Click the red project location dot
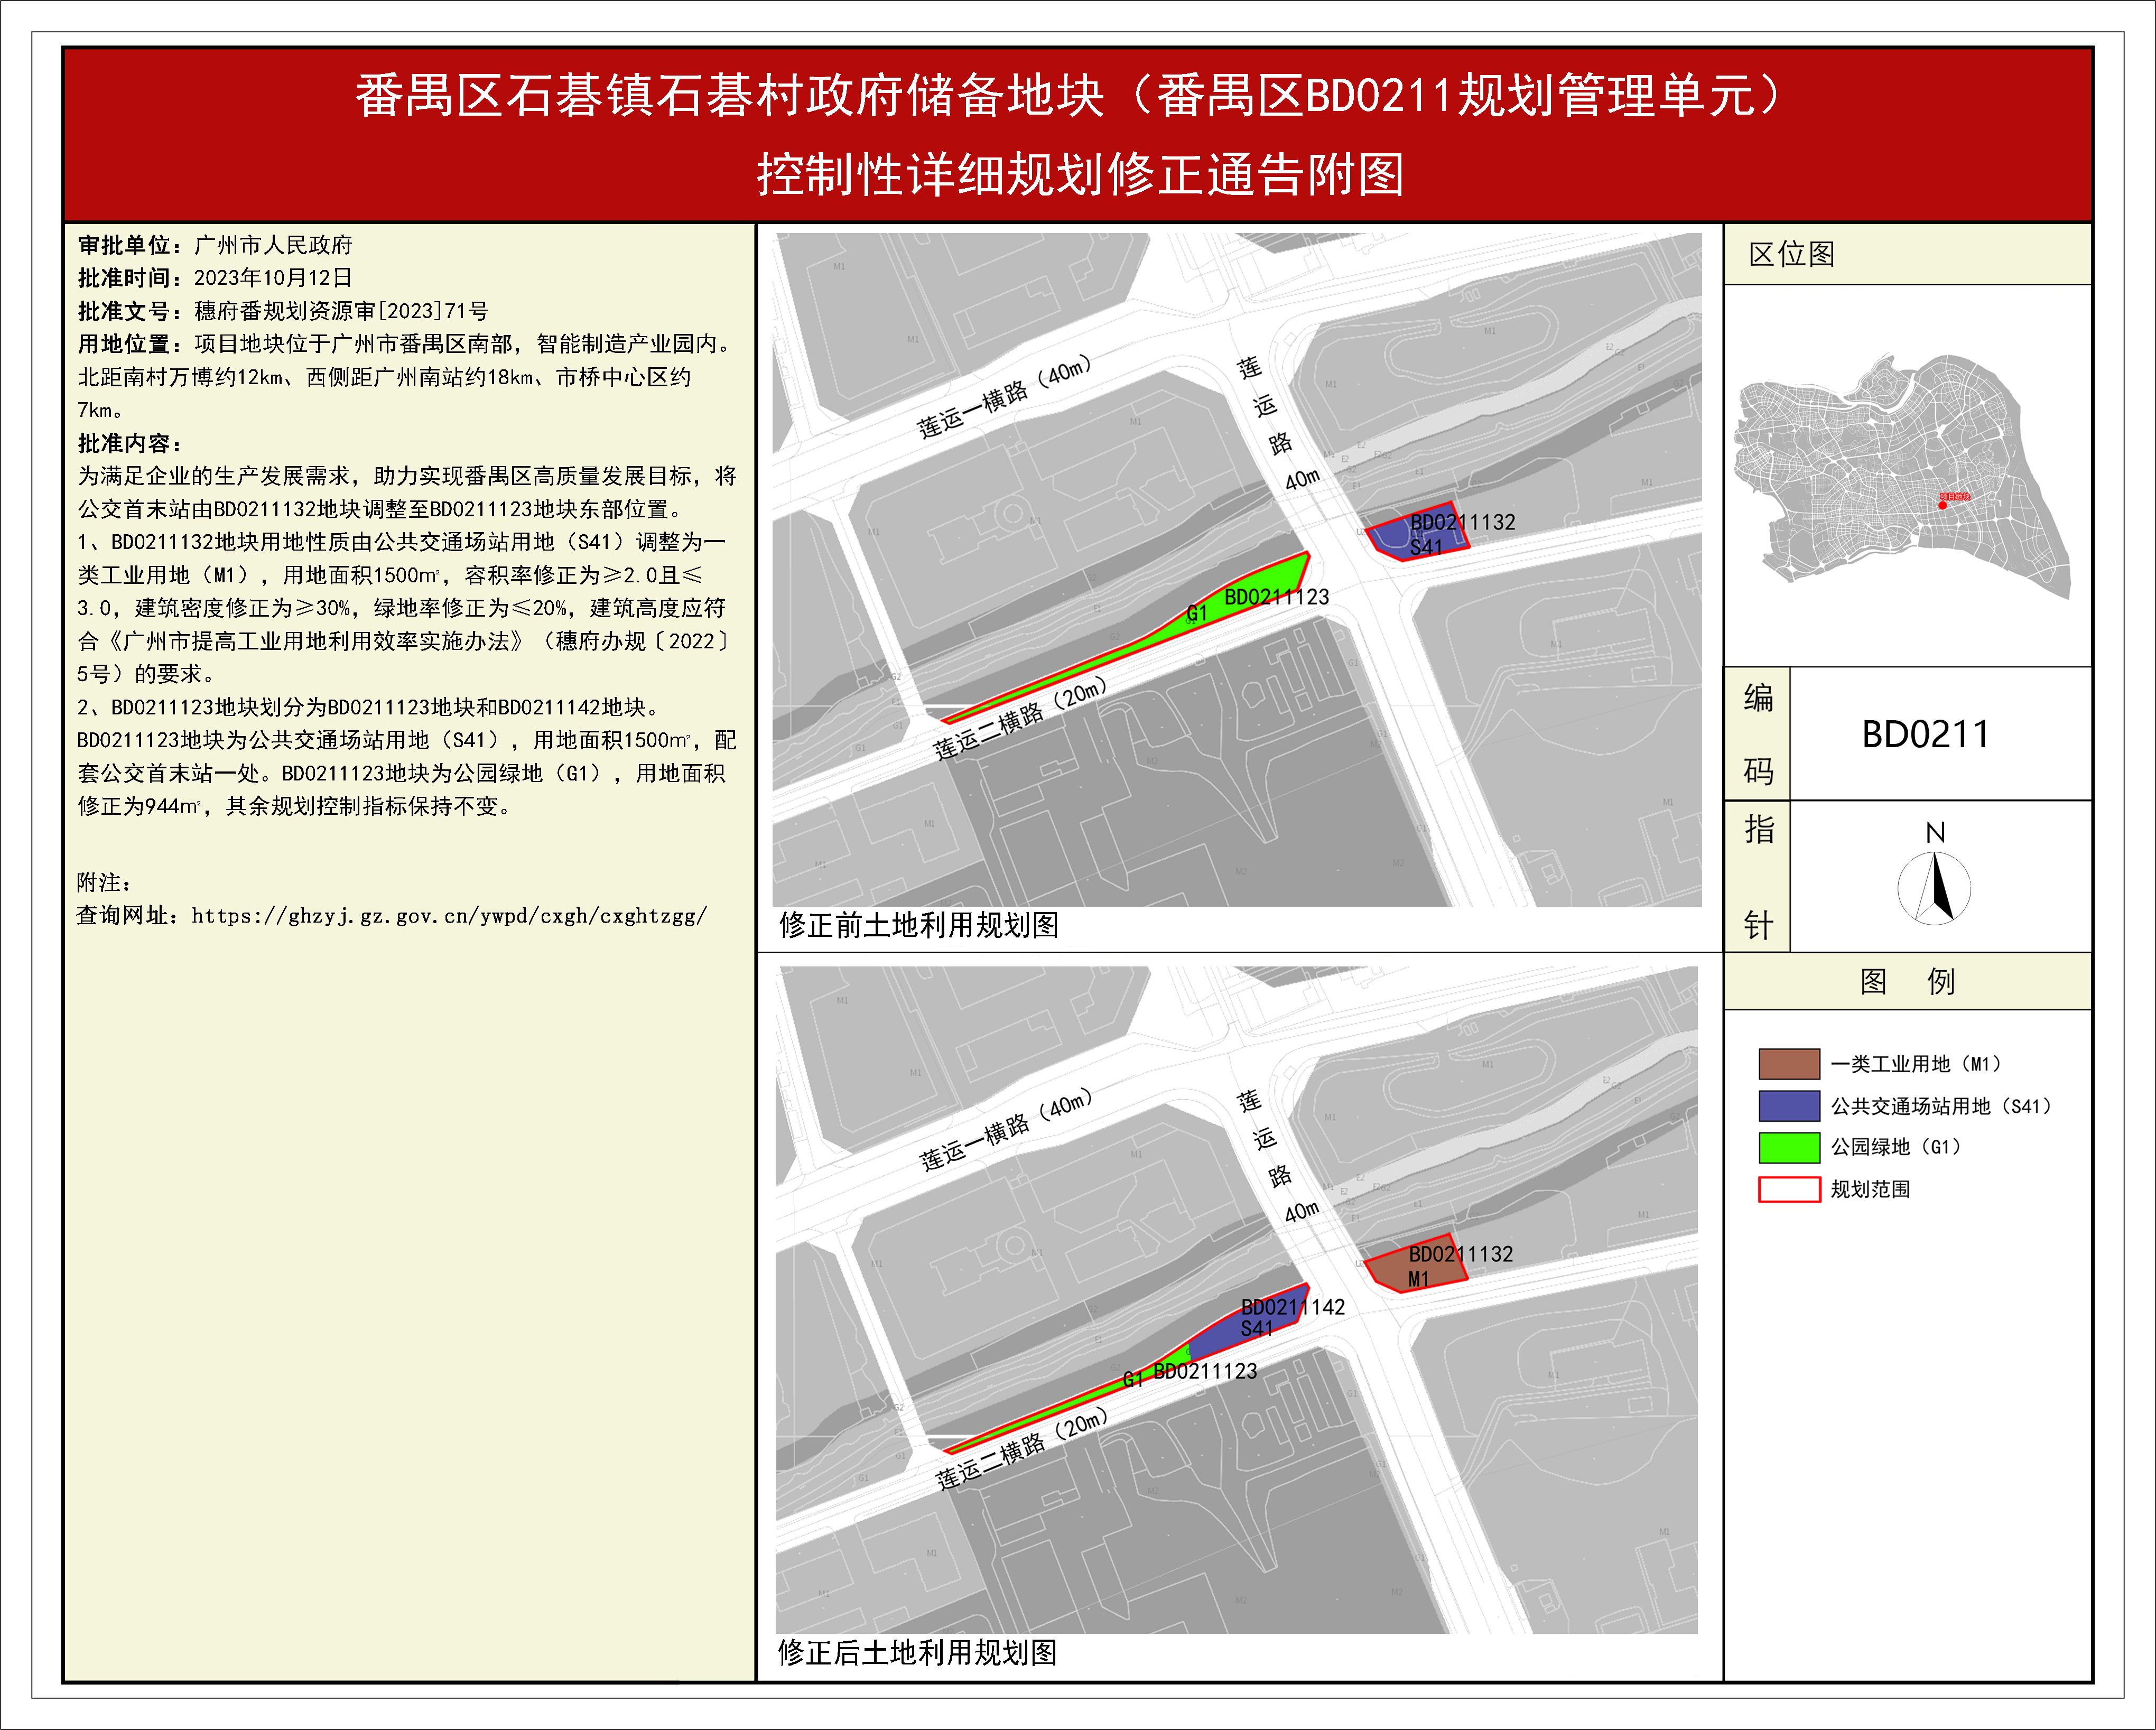This screenshot has height=1730, width=2156. [1943, 505]
